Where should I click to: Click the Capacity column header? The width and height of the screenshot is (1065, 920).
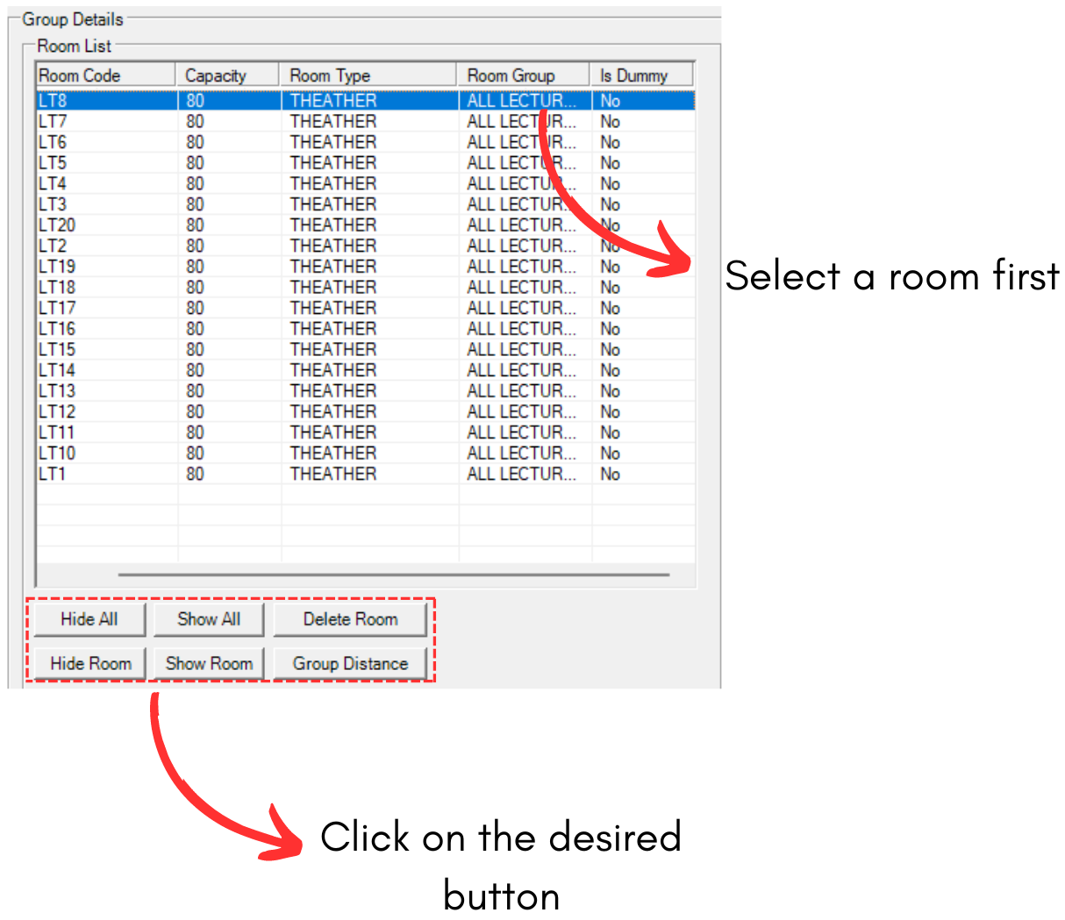[x=226, y=75]
